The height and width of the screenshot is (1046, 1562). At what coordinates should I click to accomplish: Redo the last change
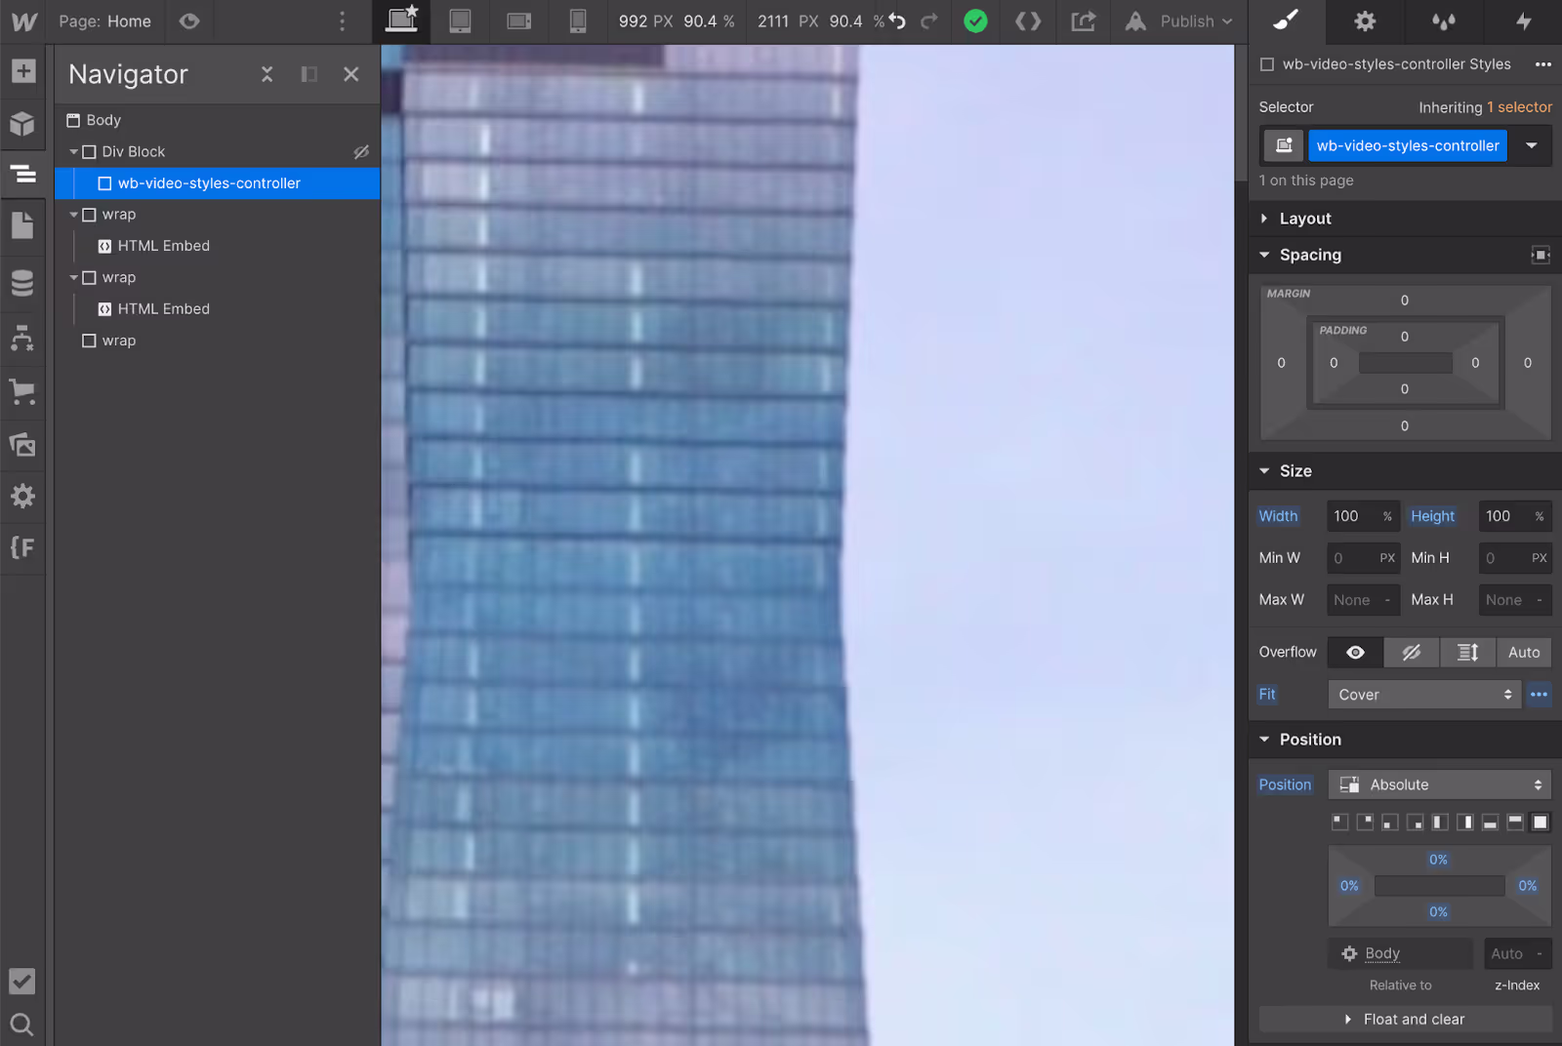point(929,21)
